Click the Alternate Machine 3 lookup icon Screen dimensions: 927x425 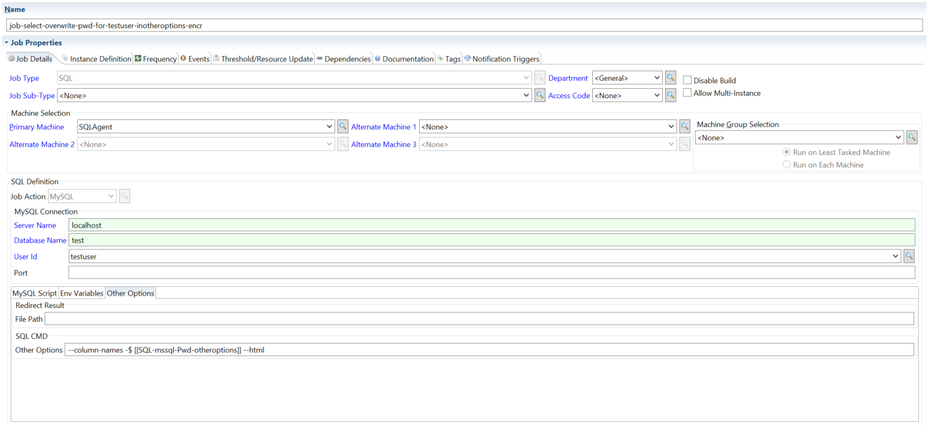click(685, 144)
